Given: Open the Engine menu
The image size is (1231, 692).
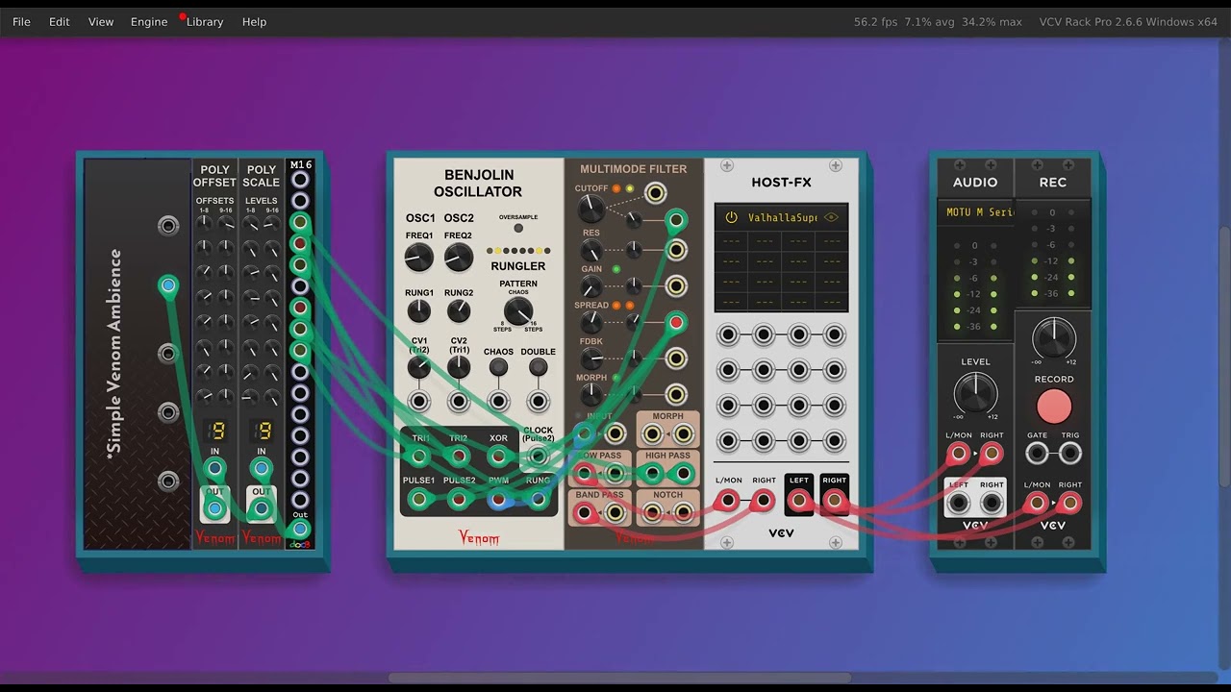Looking at the screenshot, I should (149, 21).
